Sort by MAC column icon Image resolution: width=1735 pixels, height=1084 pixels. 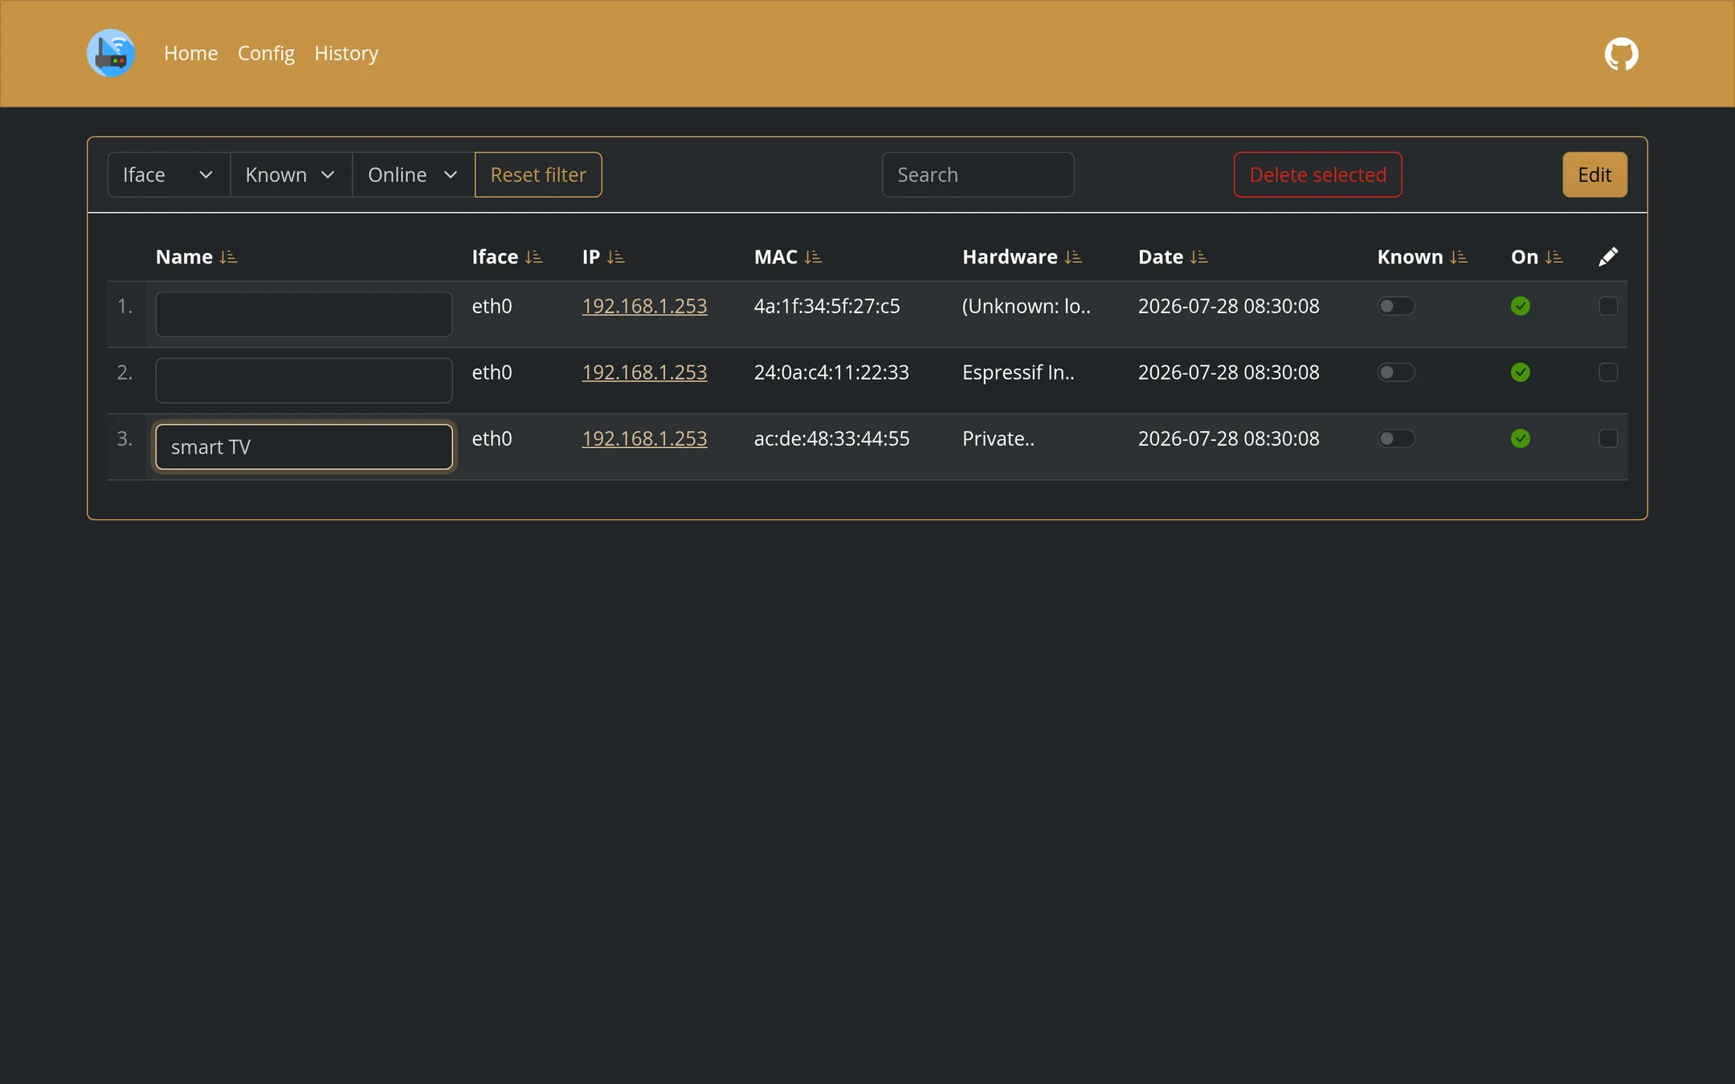pyautogui.click(x=813, y=257)
